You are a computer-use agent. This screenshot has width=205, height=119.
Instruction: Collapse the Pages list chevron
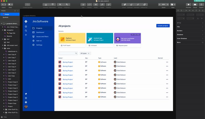[18, 11]
